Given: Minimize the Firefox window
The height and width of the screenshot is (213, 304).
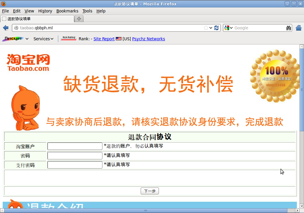Looking at the screenshot, I should pos(287,4).
